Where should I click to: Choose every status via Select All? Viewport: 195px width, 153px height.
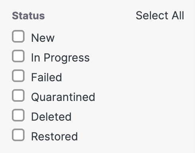(160, 15)
